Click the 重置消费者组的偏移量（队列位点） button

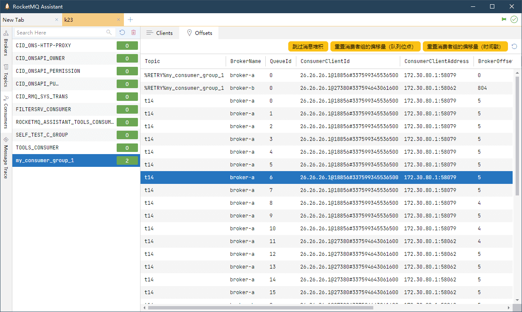coord(375,46)
